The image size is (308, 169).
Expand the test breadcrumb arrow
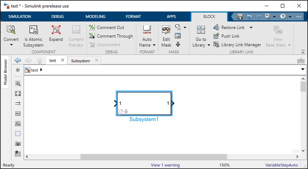tap(41, 70)
